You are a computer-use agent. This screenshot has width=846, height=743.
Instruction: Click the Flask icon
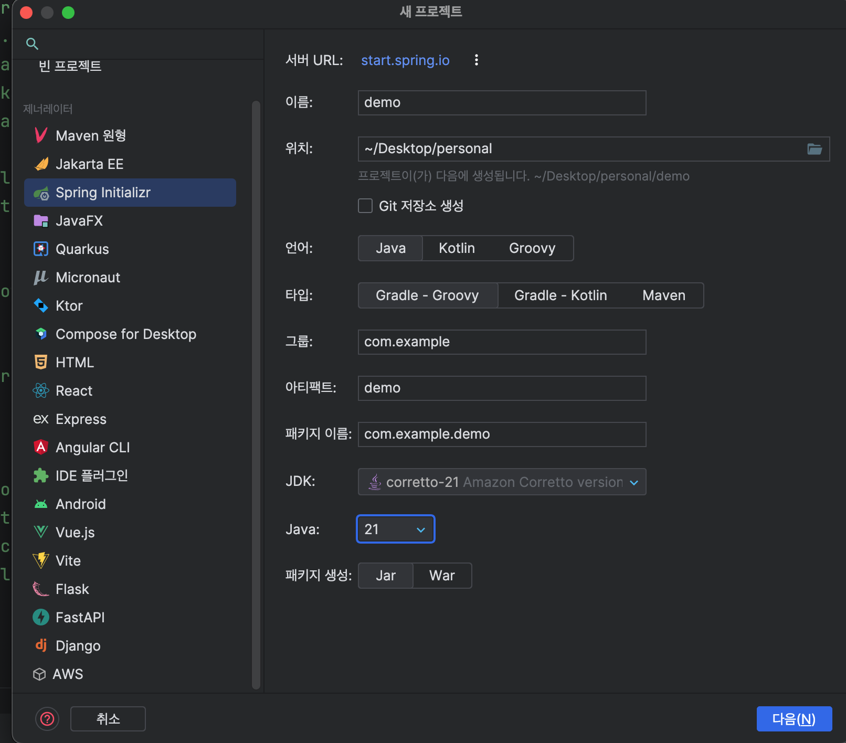tap(41, 589)
